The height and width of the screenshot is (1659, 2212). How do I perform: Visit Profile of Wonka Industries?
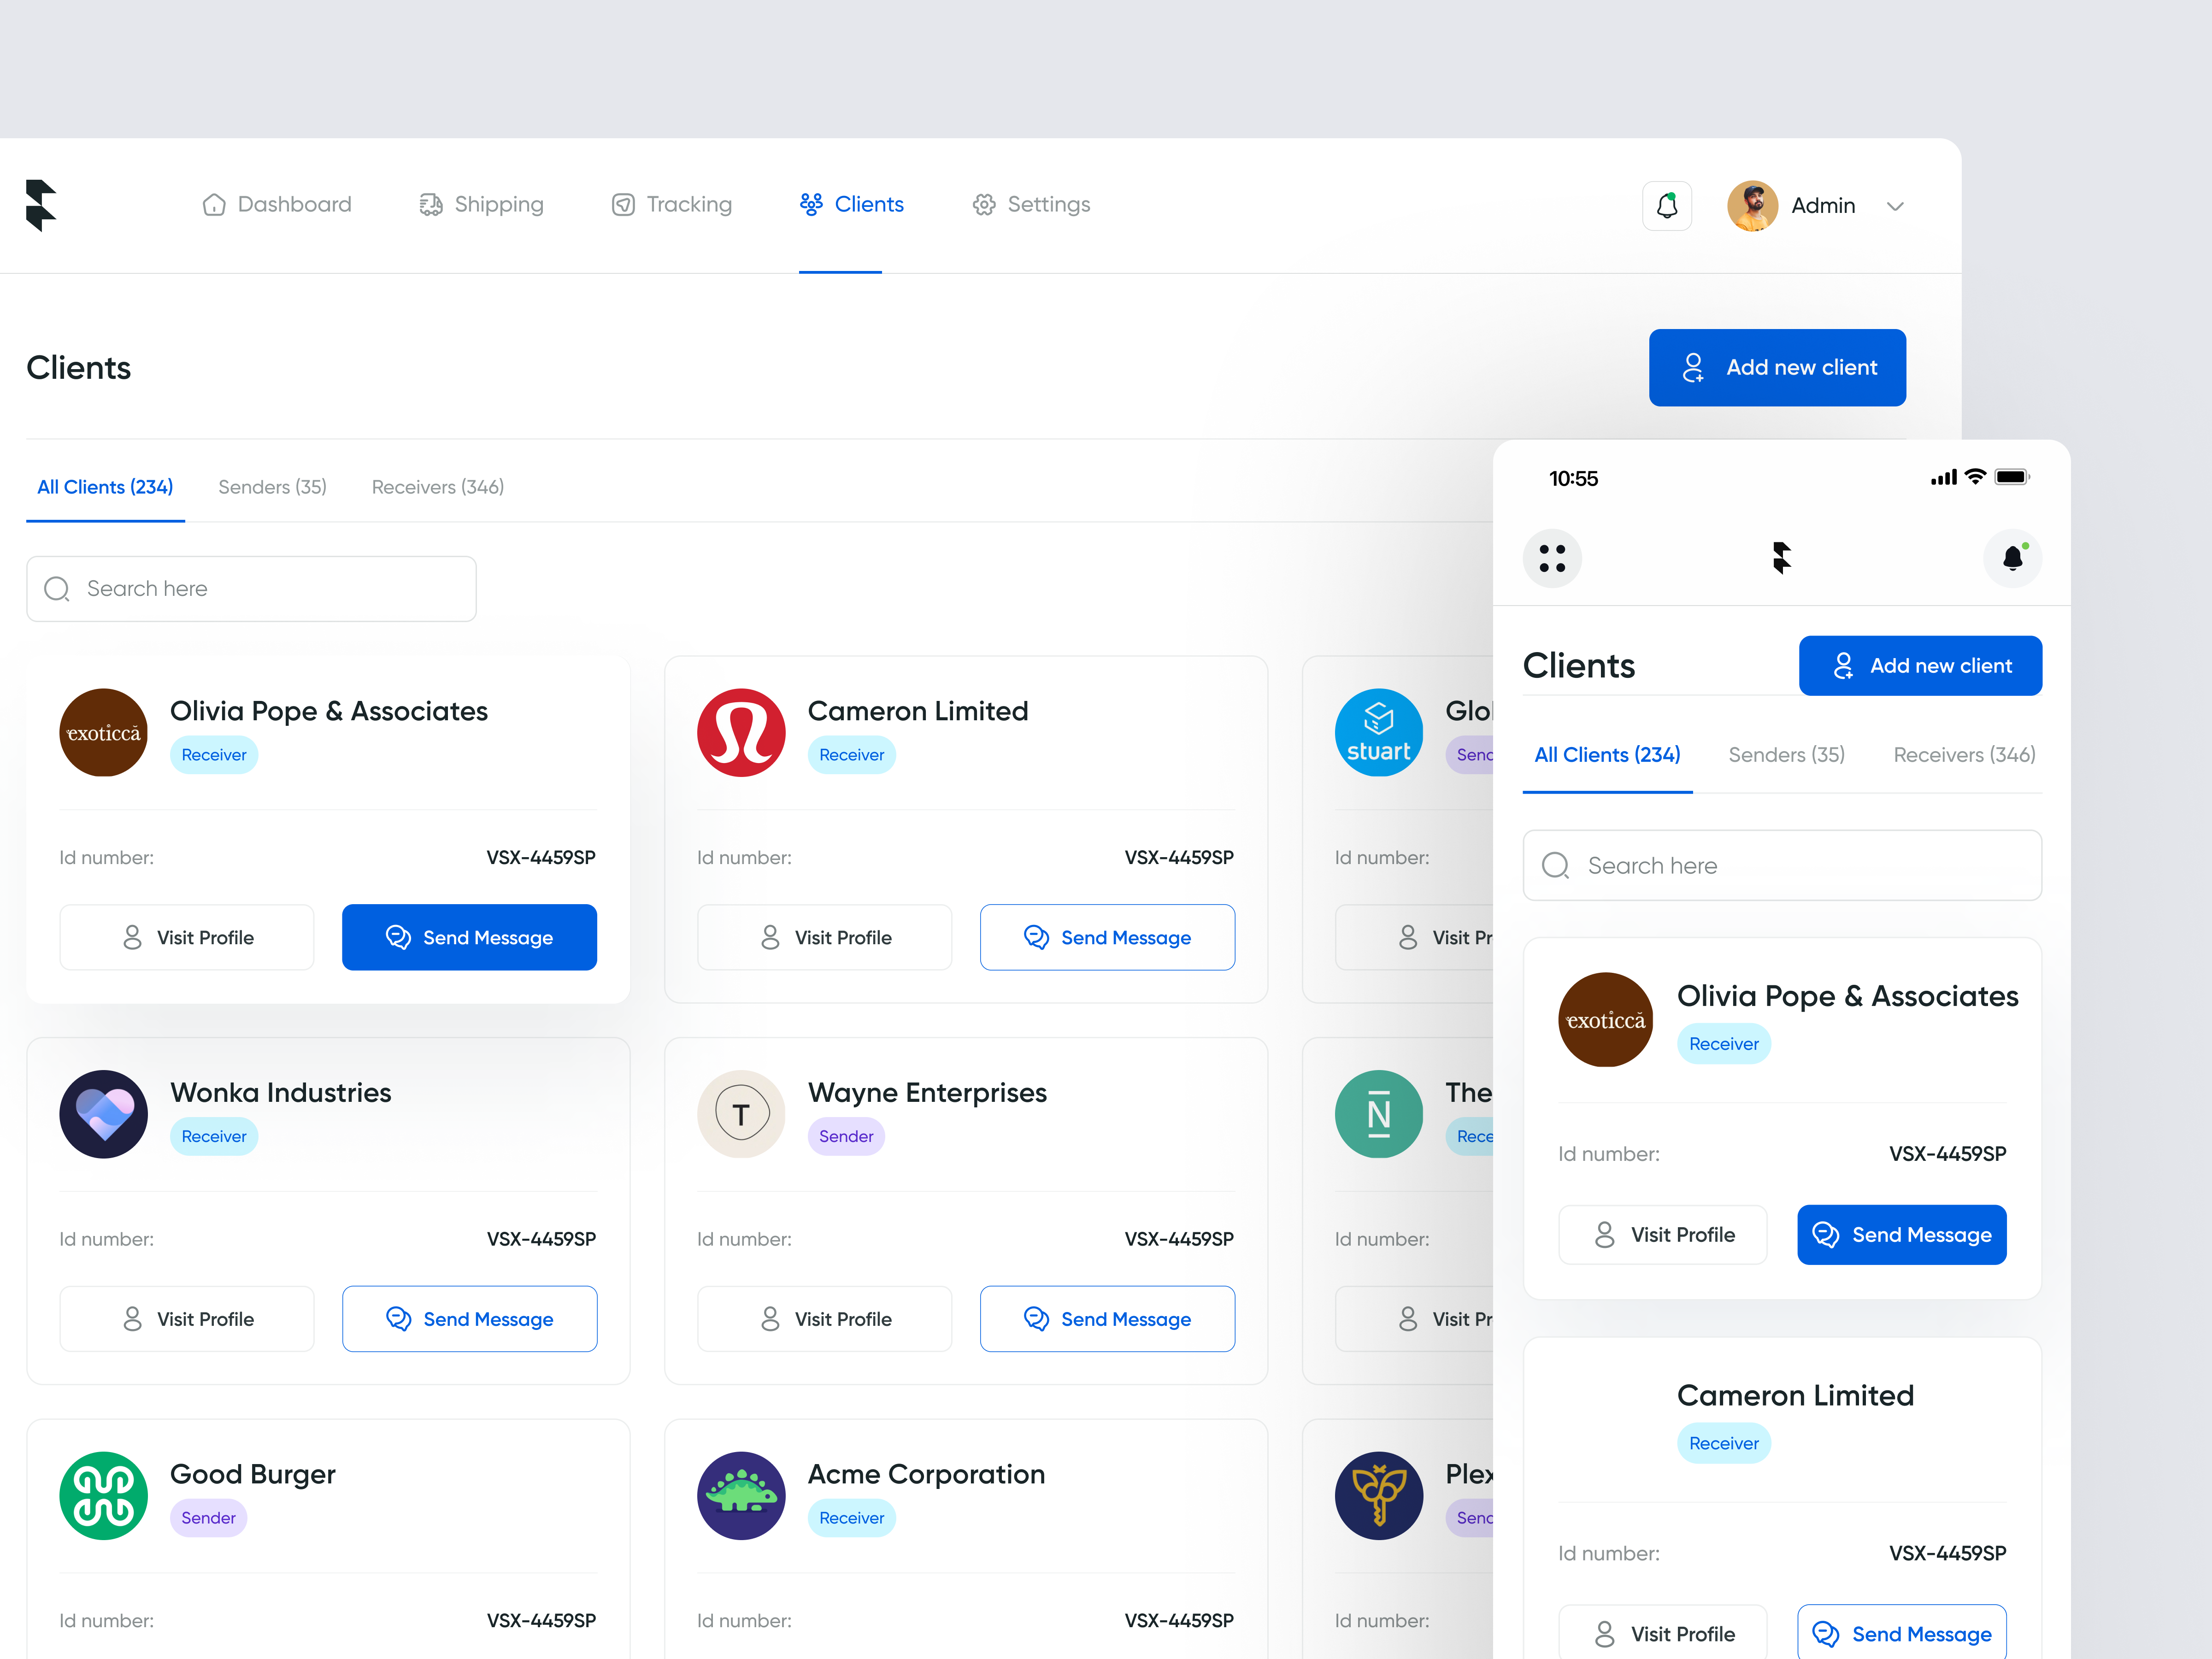click(187, 1318)
